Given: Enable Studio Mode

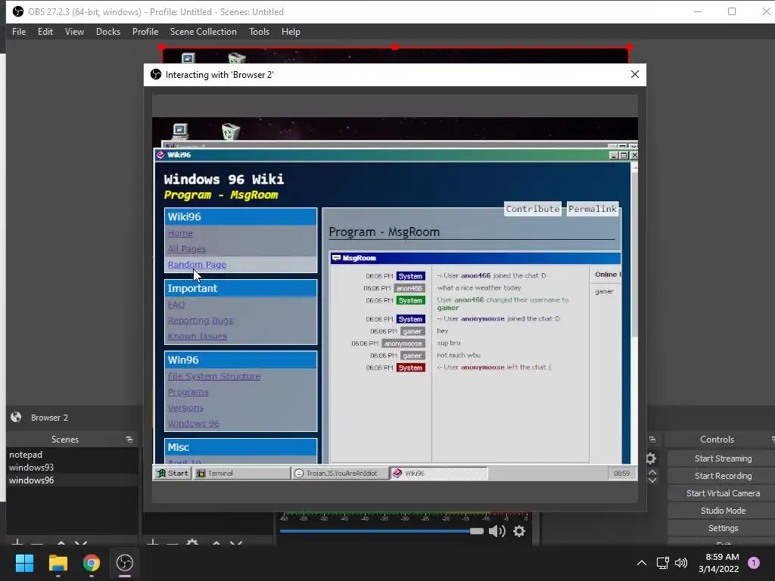Looking at the screenshot, I should 723,511.
